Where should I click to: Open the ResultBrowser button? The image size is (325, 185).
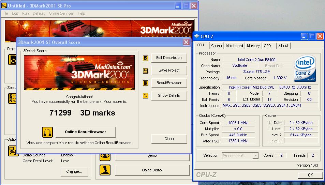169,83
